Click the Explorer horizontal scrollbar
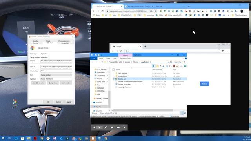The width and height of the screenshot is (251, 141). click(143, 110)
